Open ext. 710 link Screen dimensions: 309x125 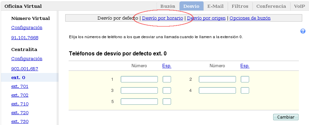[x=20, y=104]
